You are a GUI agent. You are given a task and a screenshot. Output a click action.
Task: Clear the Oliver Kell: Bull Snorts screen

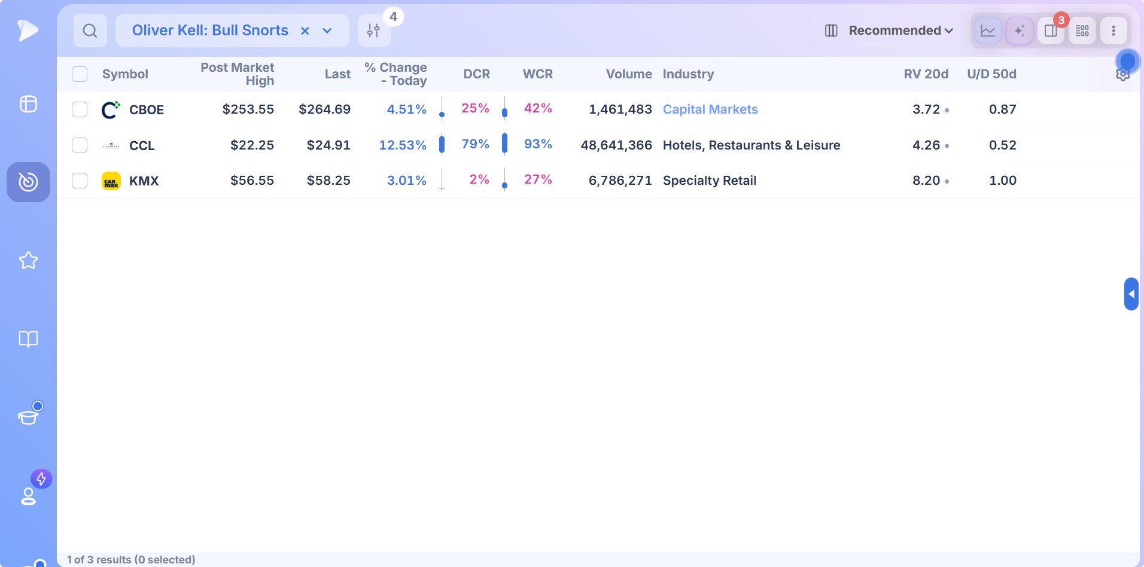(x=305, y=31)
